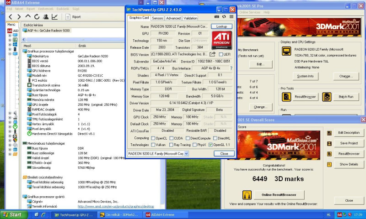This screenshot has width=366, height=219.
Task: Take a GPU-Z screenshot with camera icon
Action: (x=217, y=16)
